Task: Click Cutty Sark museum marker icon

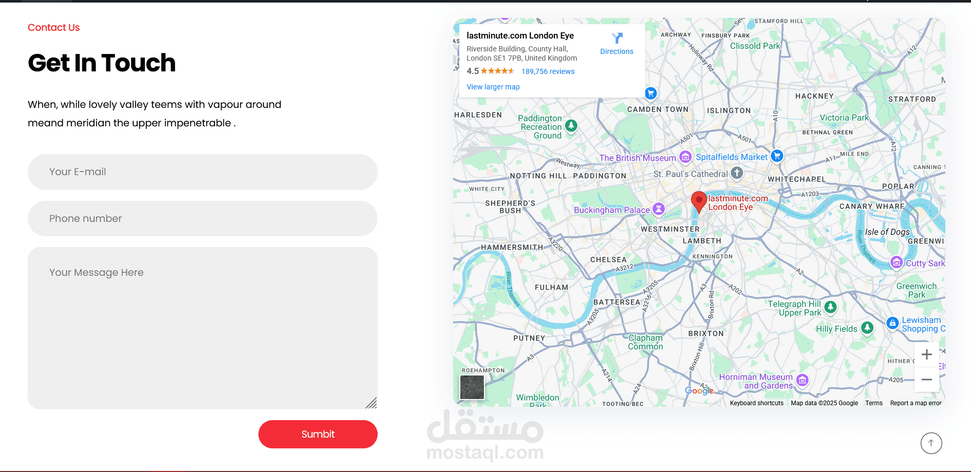Action: [x=897, y=262]
